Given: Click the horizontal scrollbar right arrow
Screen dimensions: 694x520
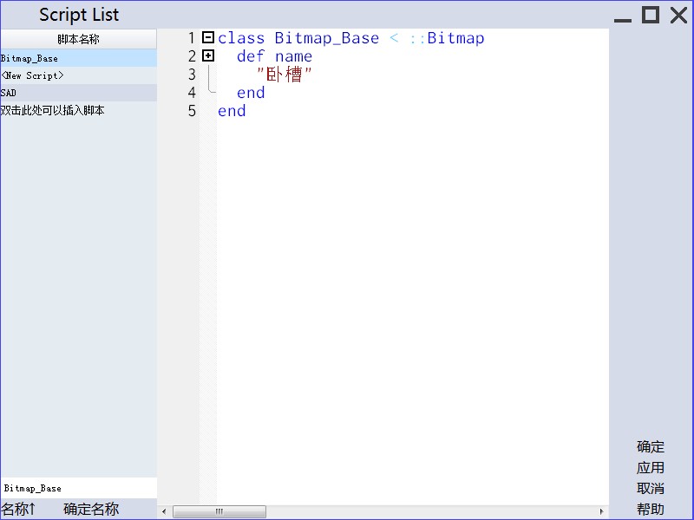Looking at the screenshot, I should point(602,511).
